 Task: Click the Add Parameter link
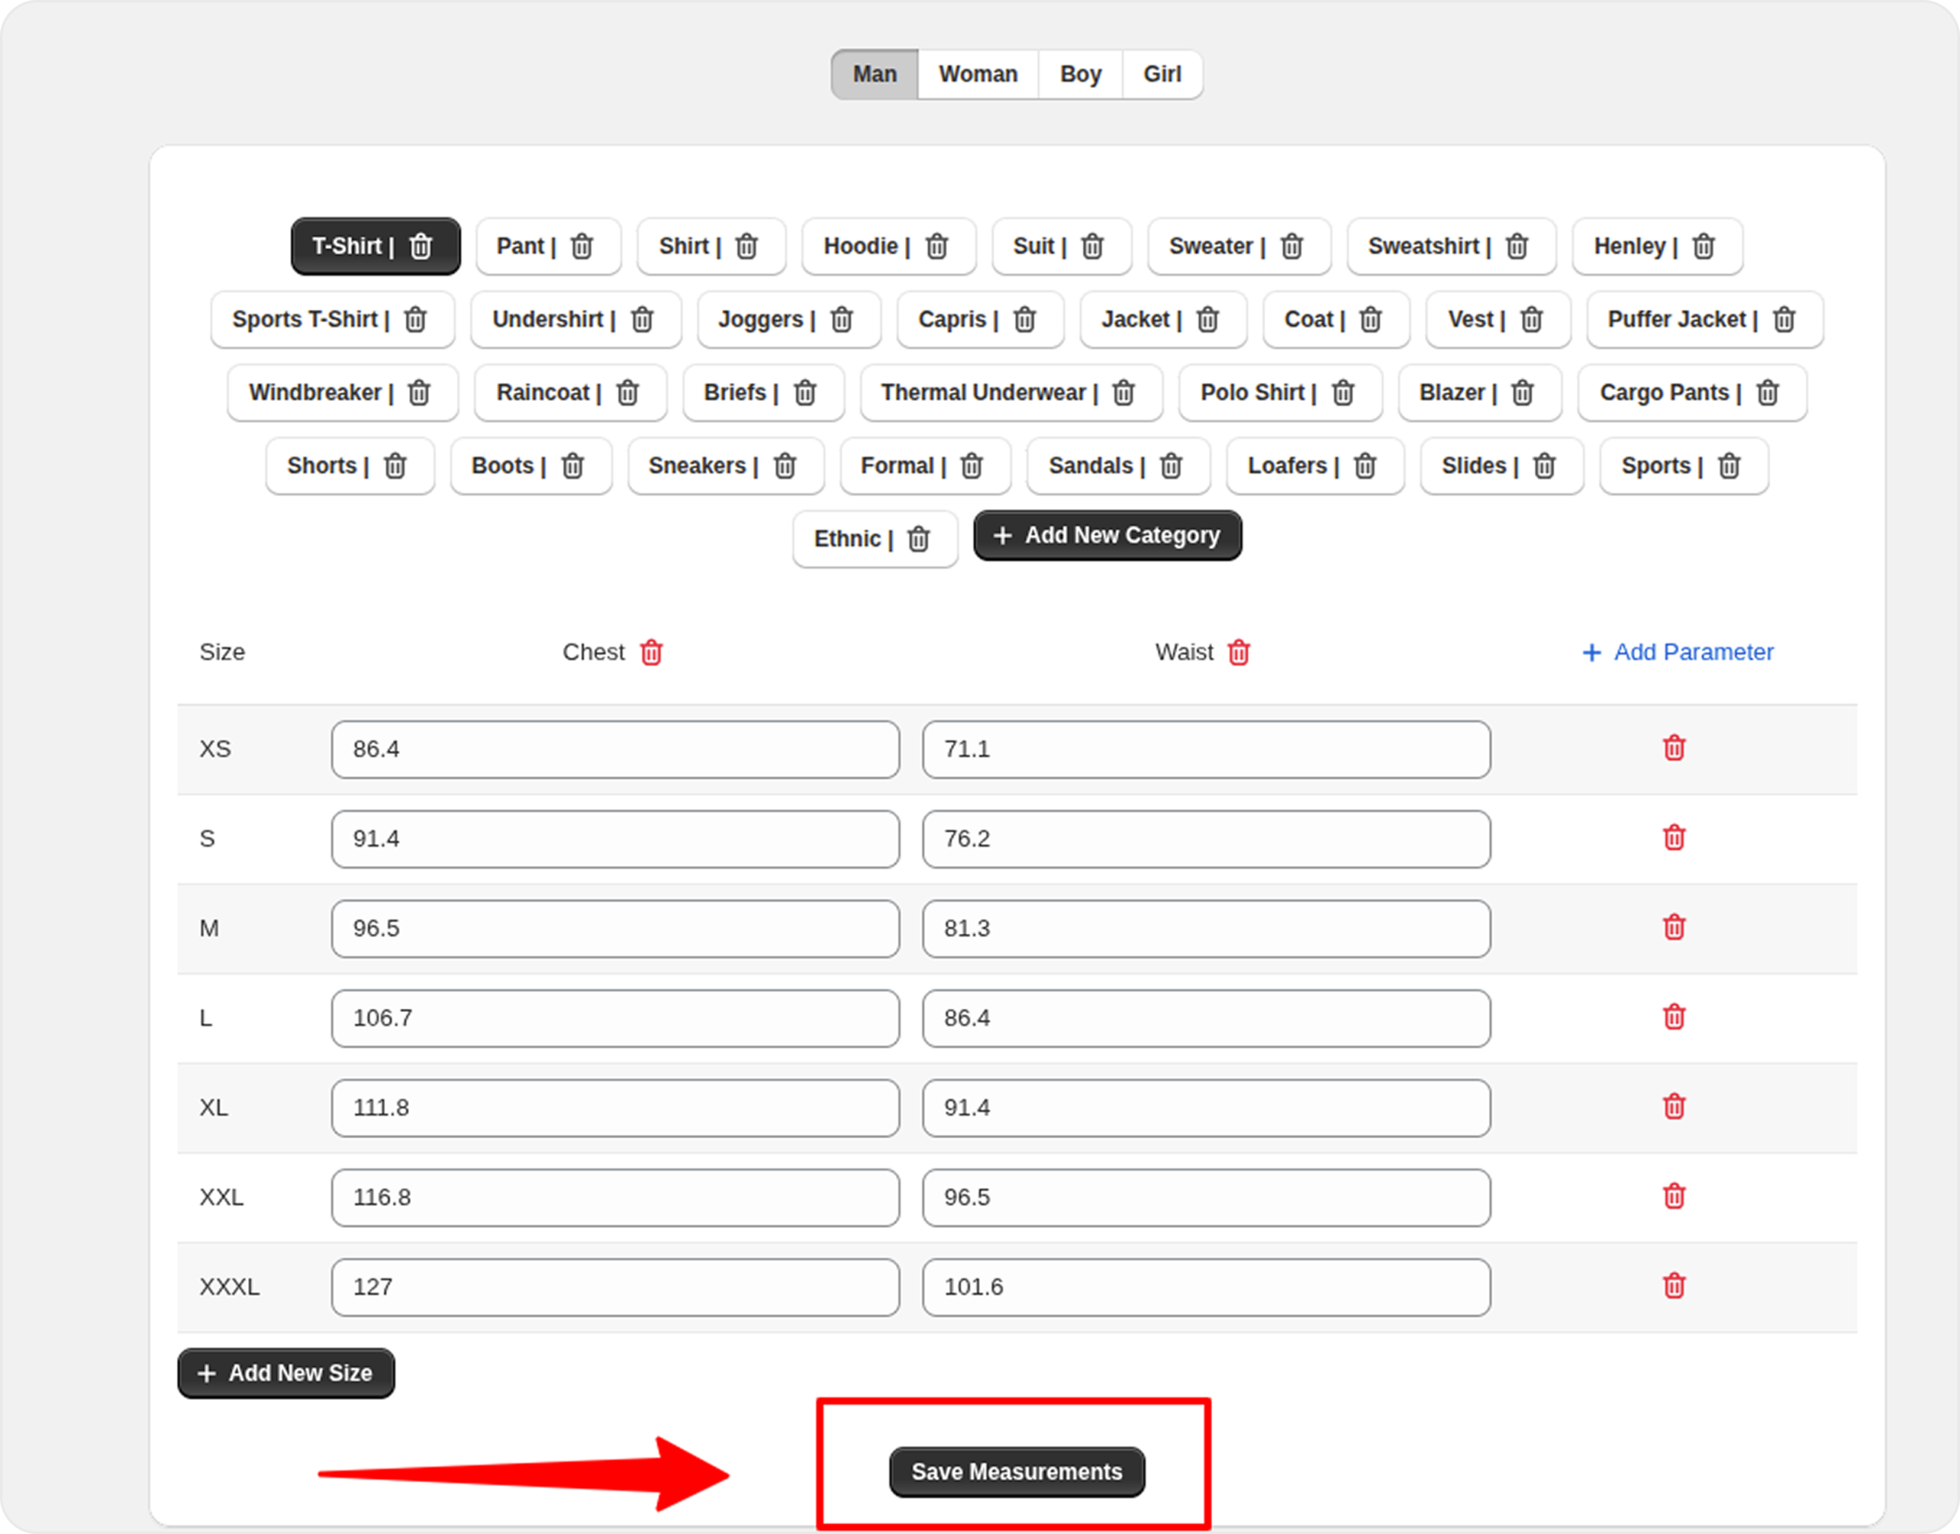coord(1677,653)
